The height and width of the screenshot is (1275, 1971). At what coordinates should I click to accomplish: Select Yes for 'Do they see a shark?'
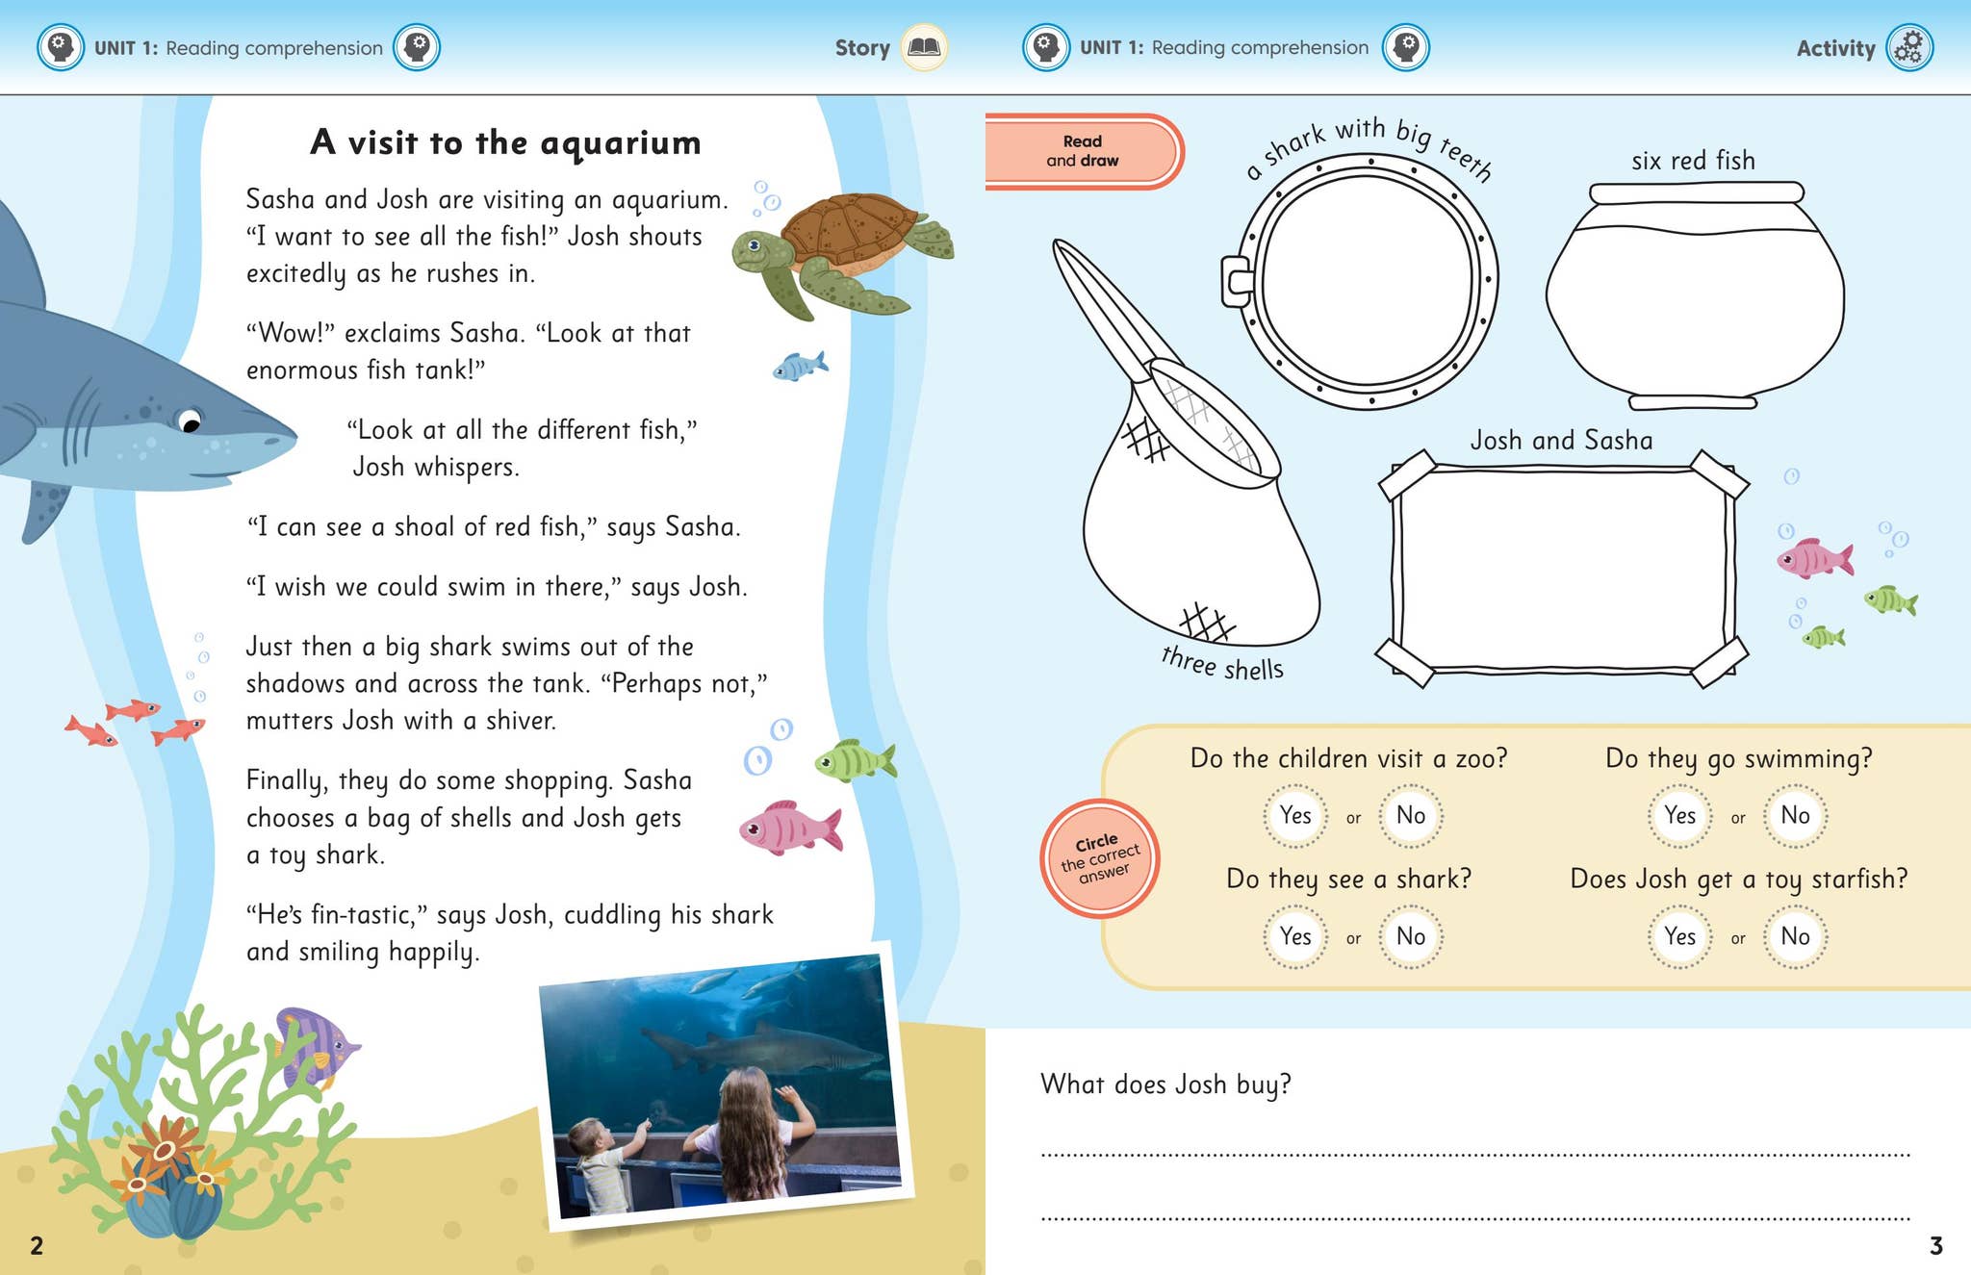pos(1295,935)
